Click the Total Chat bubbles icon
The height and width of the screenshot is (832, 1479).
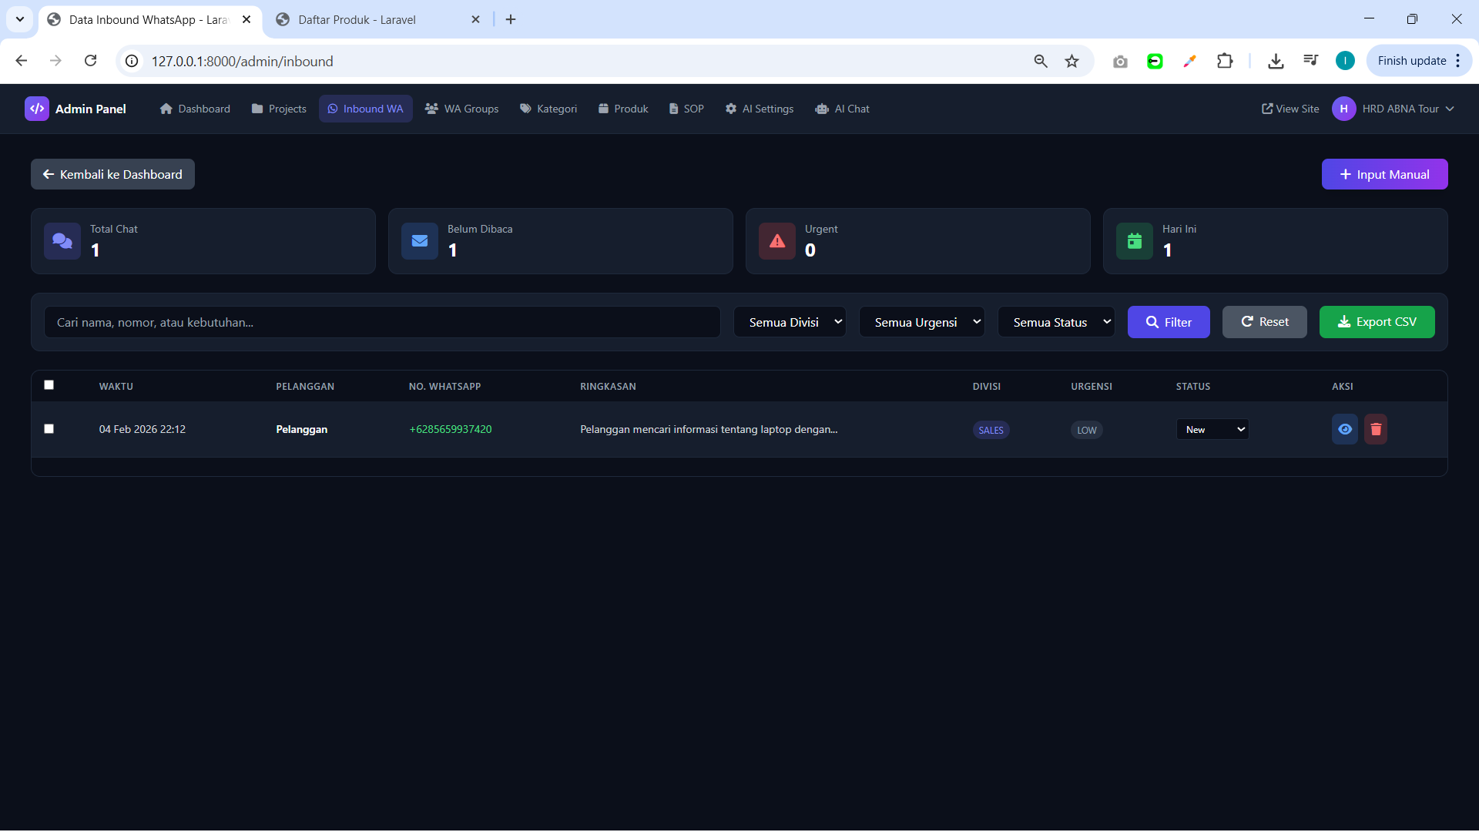click(62, 241)
